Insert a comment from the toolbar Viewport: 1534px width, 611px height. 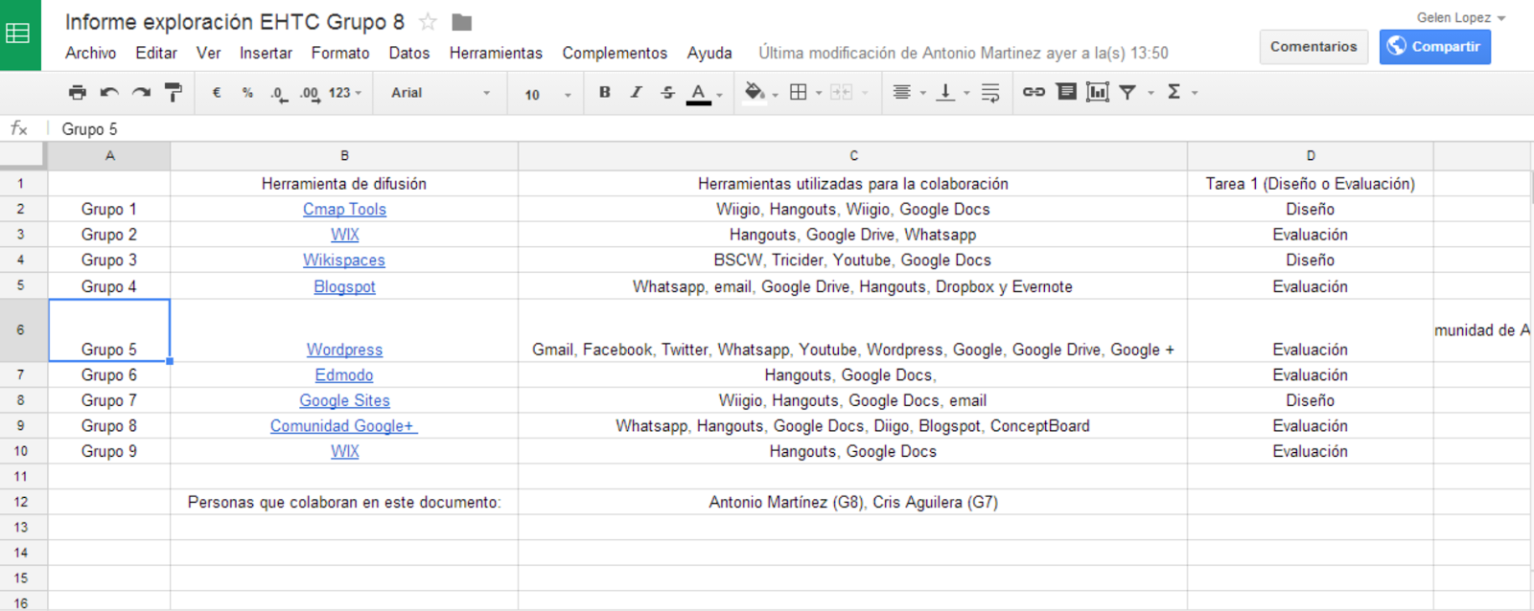(1066, 92)
